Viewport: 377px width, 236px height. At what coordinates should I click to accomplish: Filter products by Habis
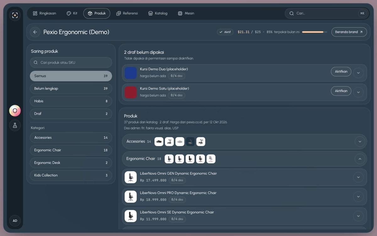(71, 101)
